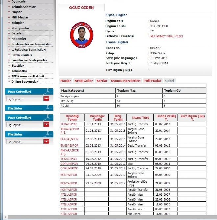Open Hakemler in the sidebar
Screen dimensions: 217x220
[19, 39]
